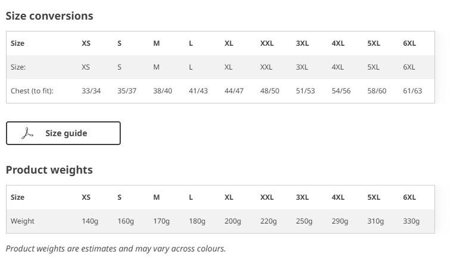Click 6XL header in Size conversions table
The width and height of the screenshot is (460, 261).
tap(409, 43)
